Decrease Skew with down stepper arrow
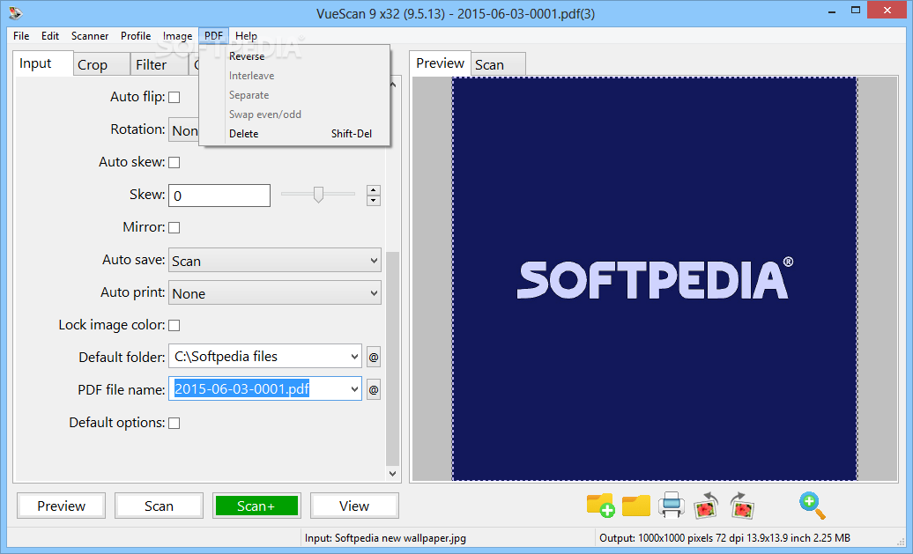 [374, 201]
